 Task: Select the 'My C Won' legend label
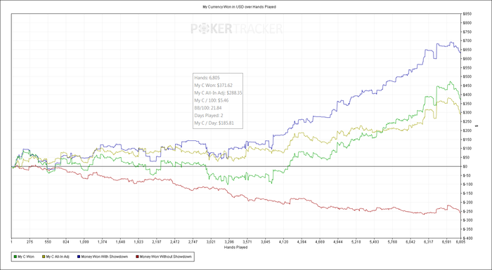pyautogui.click(x=26, y=257)
